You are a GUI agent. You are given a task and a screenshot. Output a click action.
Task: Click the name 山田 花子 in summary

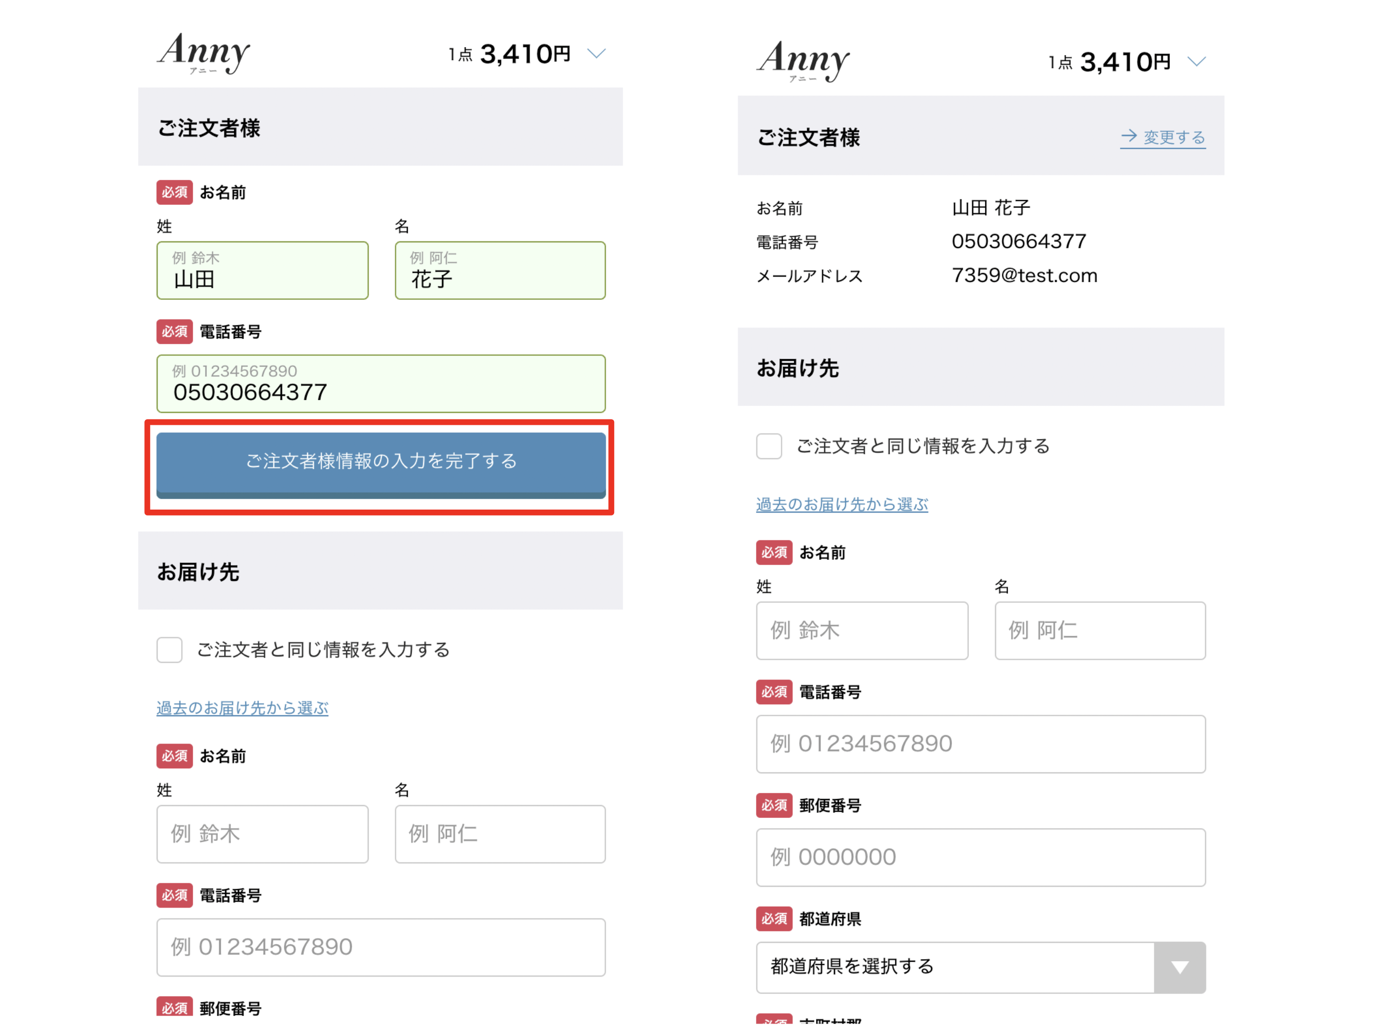click(991, 208)
